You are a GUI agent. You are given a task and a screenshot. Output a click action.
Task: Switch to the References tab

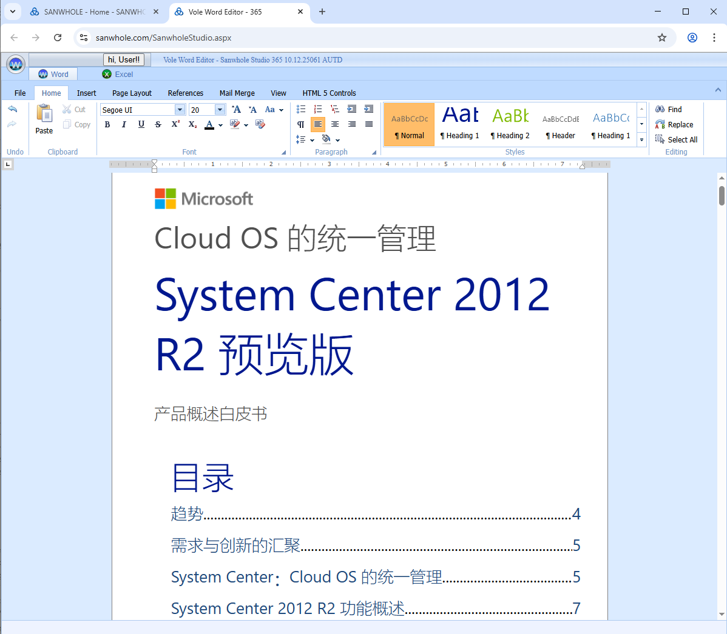(x=186, y=93)
